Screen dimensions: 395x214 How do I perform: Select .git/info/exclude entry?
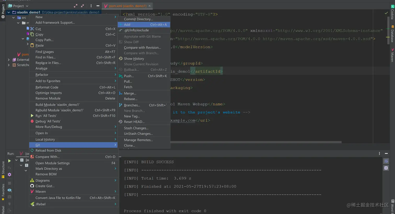tap(144, 30)
